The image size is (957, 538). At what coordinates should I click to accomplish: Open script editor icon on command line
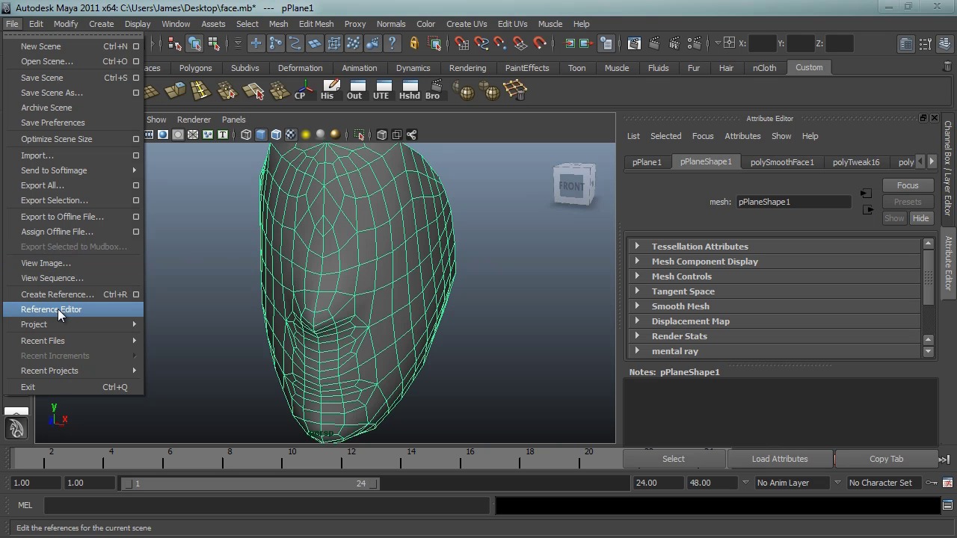pos(947,505)
